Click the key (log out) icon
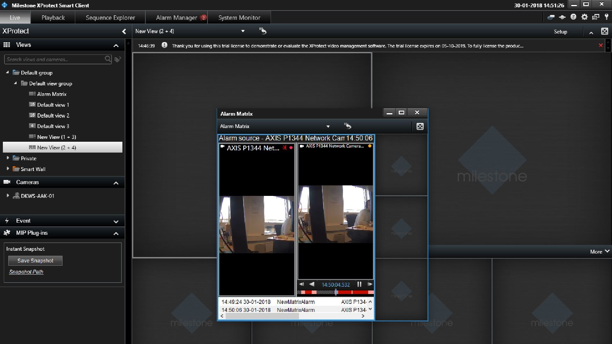 (606, 17)
